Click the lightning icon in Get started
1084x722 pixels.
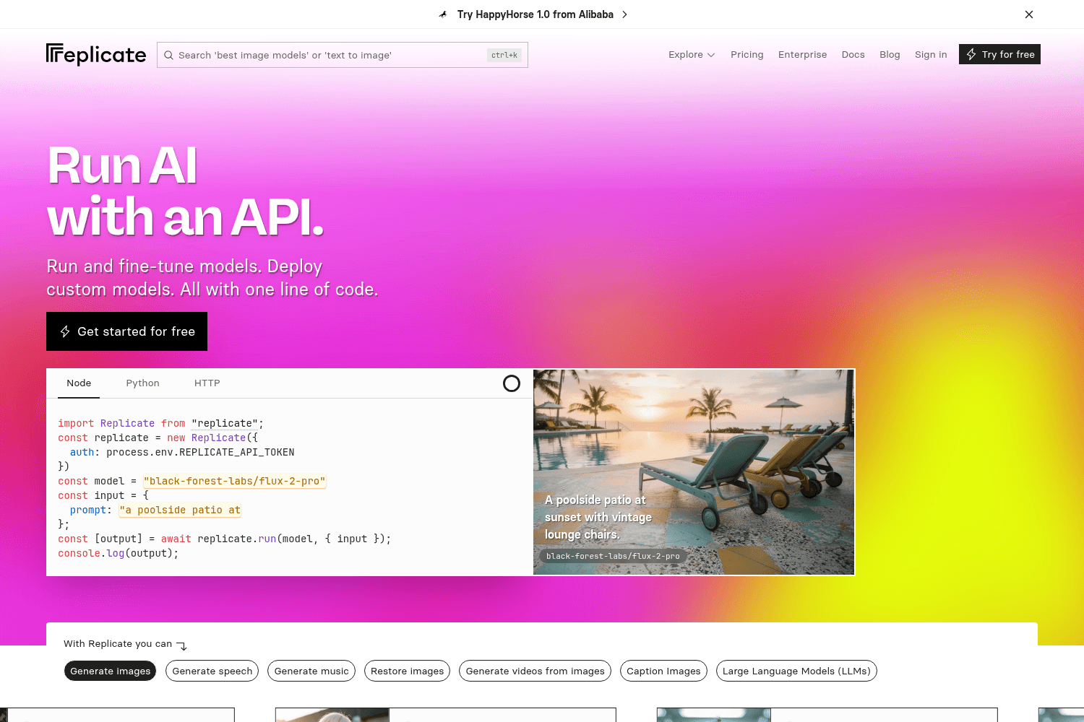(x=65, y=331)
